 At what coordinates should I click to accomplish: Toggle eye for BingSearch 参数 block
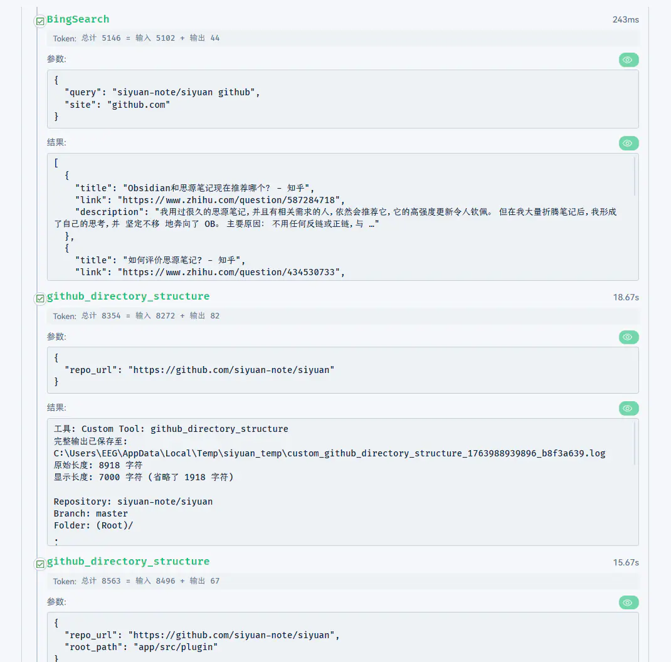628,60
